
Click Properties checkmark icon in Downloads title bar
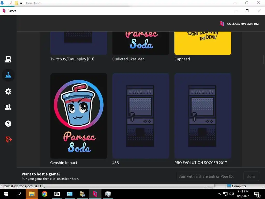pos(10,3)
